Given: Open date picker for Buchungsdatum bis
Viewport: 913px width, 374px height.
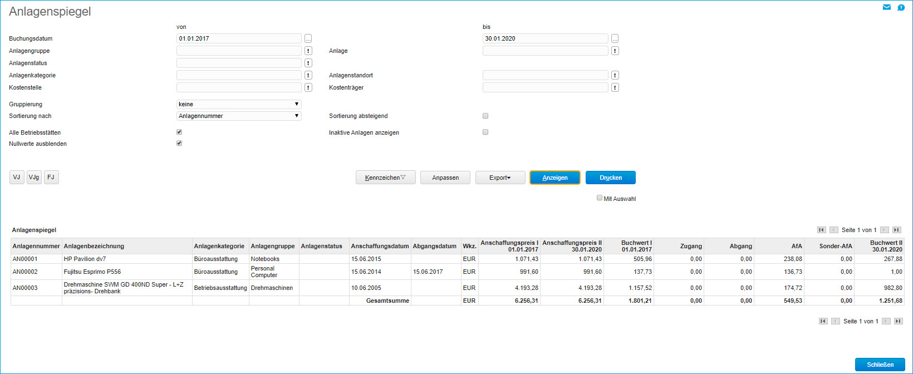Looking at the screenshot, I should point(615,38).
